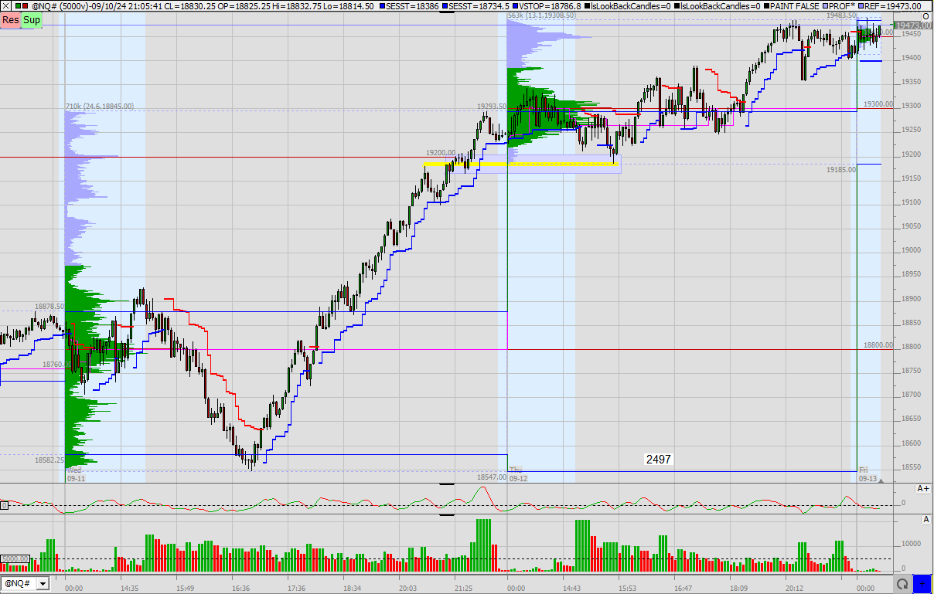934x594 pixels.
Task: Click the 18582.25 price annotation
Action: pyautogui.click(x=49, y=460)
